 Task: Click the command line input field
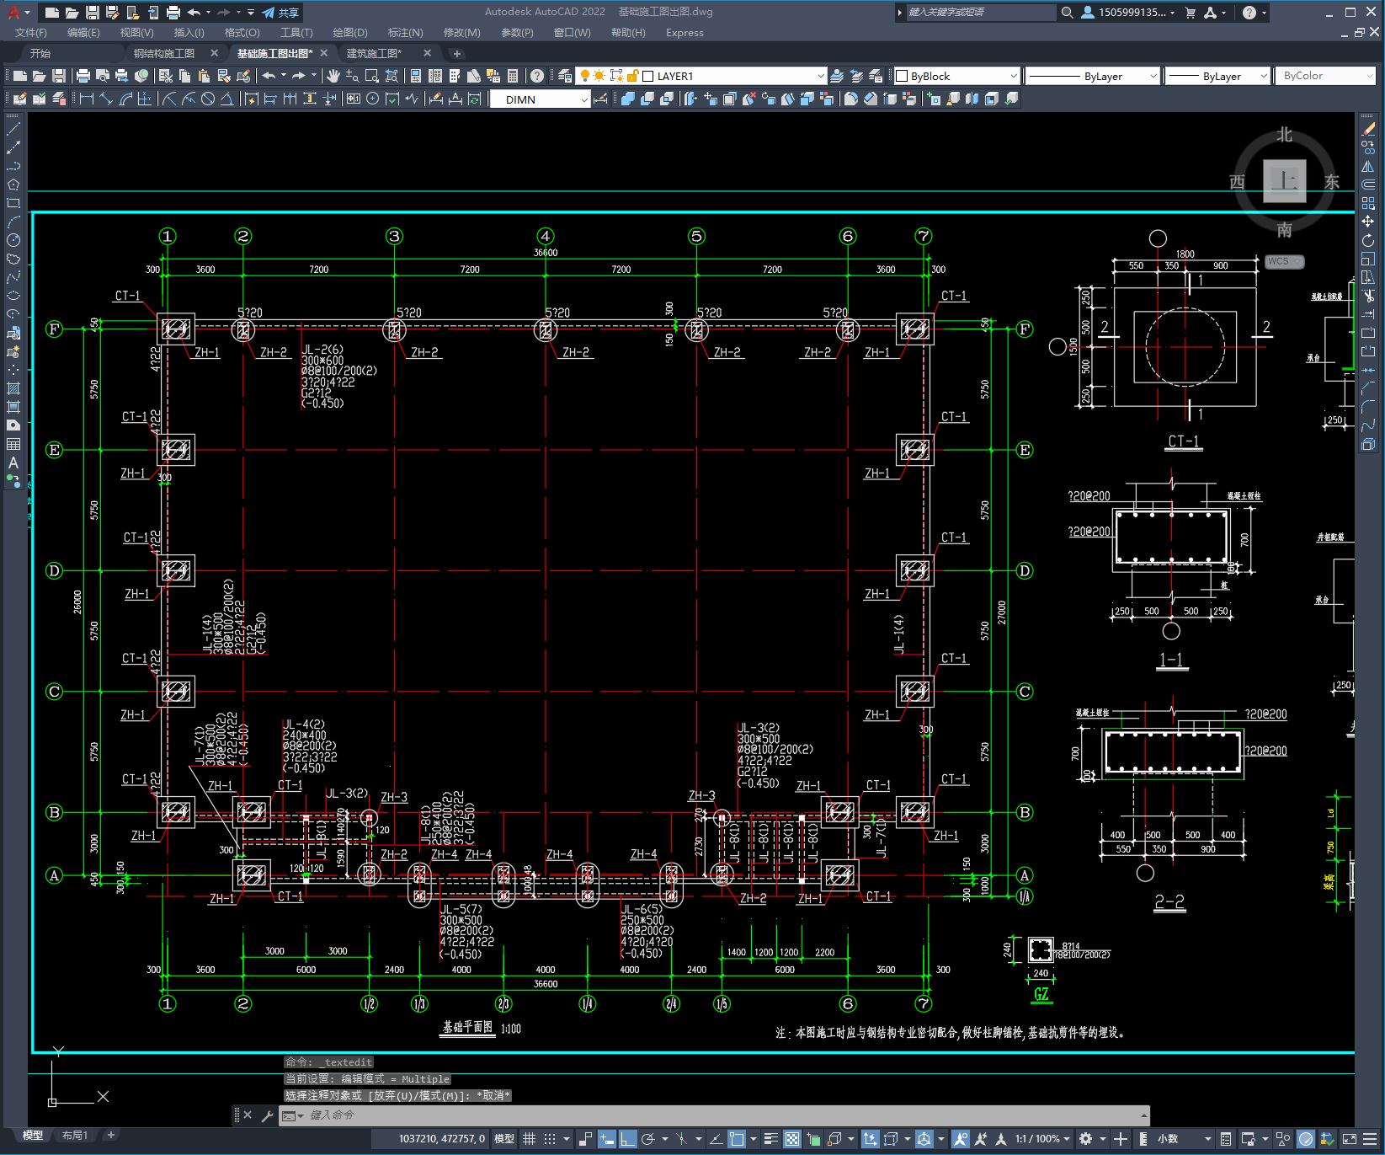point(714,1115)
